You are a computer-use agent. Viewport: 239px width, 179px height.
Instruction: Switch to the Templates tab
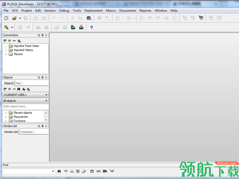pos(26,132)
